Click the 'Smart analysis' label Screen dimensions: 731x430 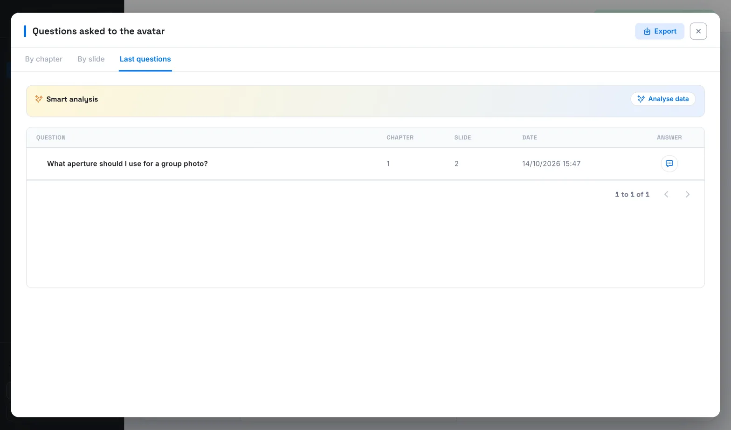pos(72,99)
